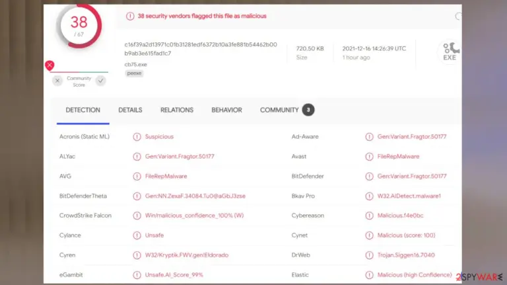Vote file as harmless with checkmark button
The image size is (507, 285).
[x=101, y=81]
